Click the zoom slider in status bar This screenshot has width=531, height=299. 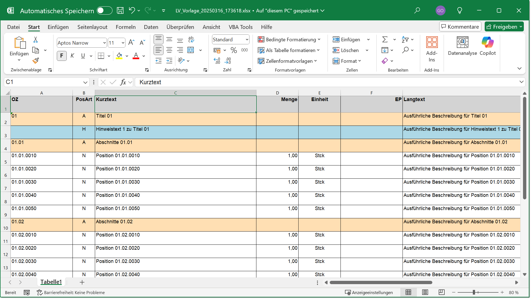coord(474,292)
